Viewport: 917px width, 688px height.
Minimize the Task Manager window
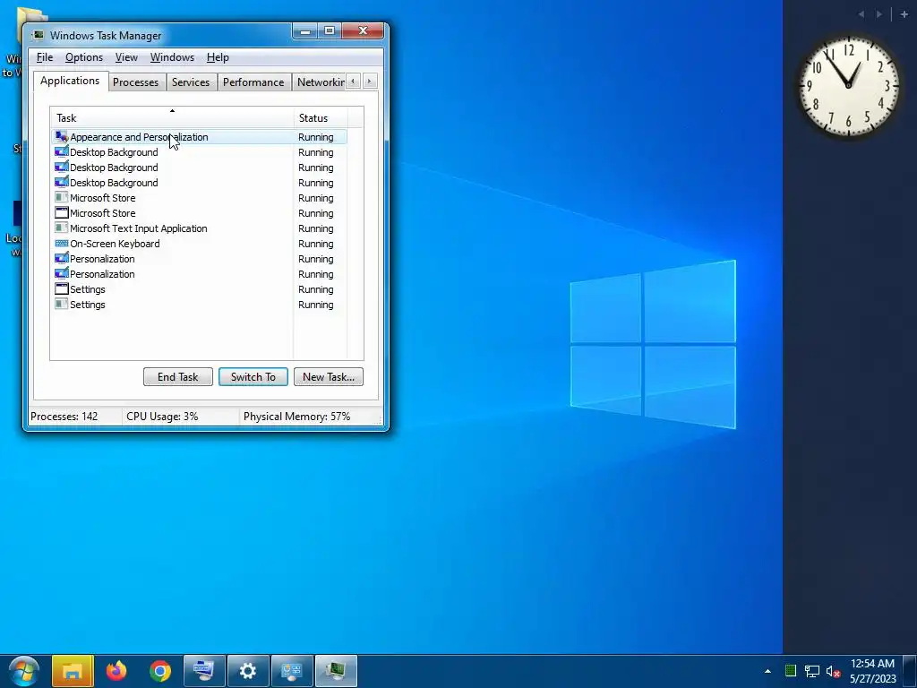[304, 31]
